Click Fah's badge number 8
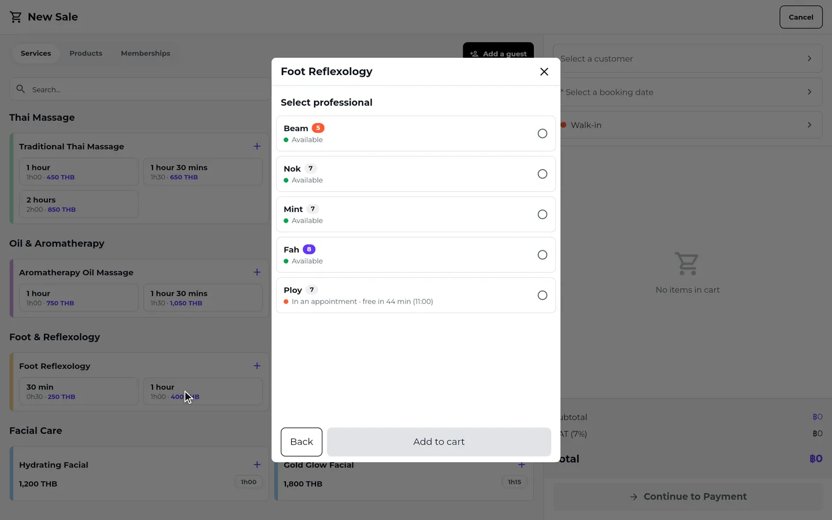 pyautogui.click(x=309, y=250)
